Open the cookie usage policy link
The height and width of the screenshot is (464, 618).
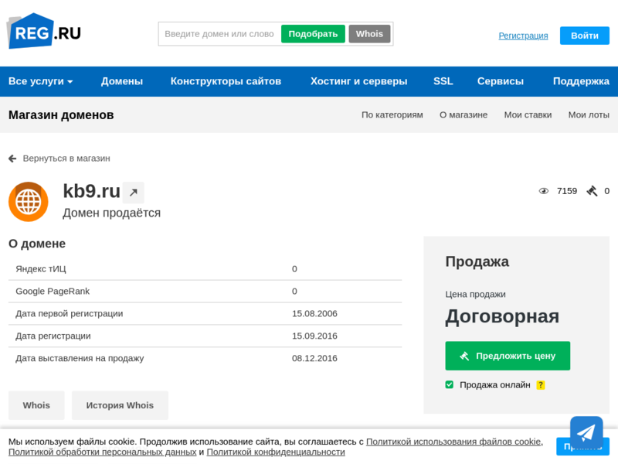[453, 442]
